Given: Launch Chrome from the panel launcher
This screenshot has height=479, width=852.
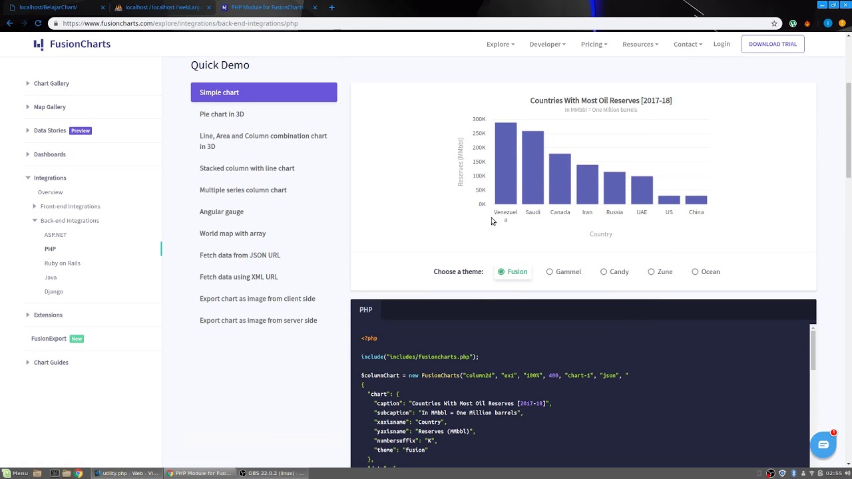Looking at the screenshot, I should [x=78, y=473].
